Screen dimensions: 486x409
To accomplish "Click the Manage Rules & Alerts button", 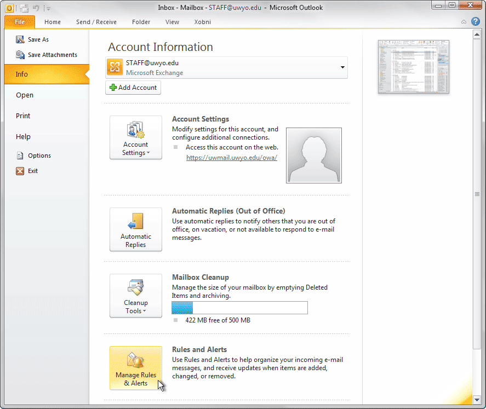I will pos(136,368).
